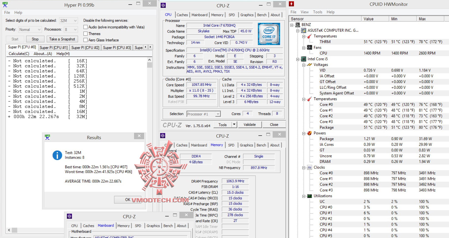
Task: Click the Super PI tabs scroll-right arrow
Action: 150,47
